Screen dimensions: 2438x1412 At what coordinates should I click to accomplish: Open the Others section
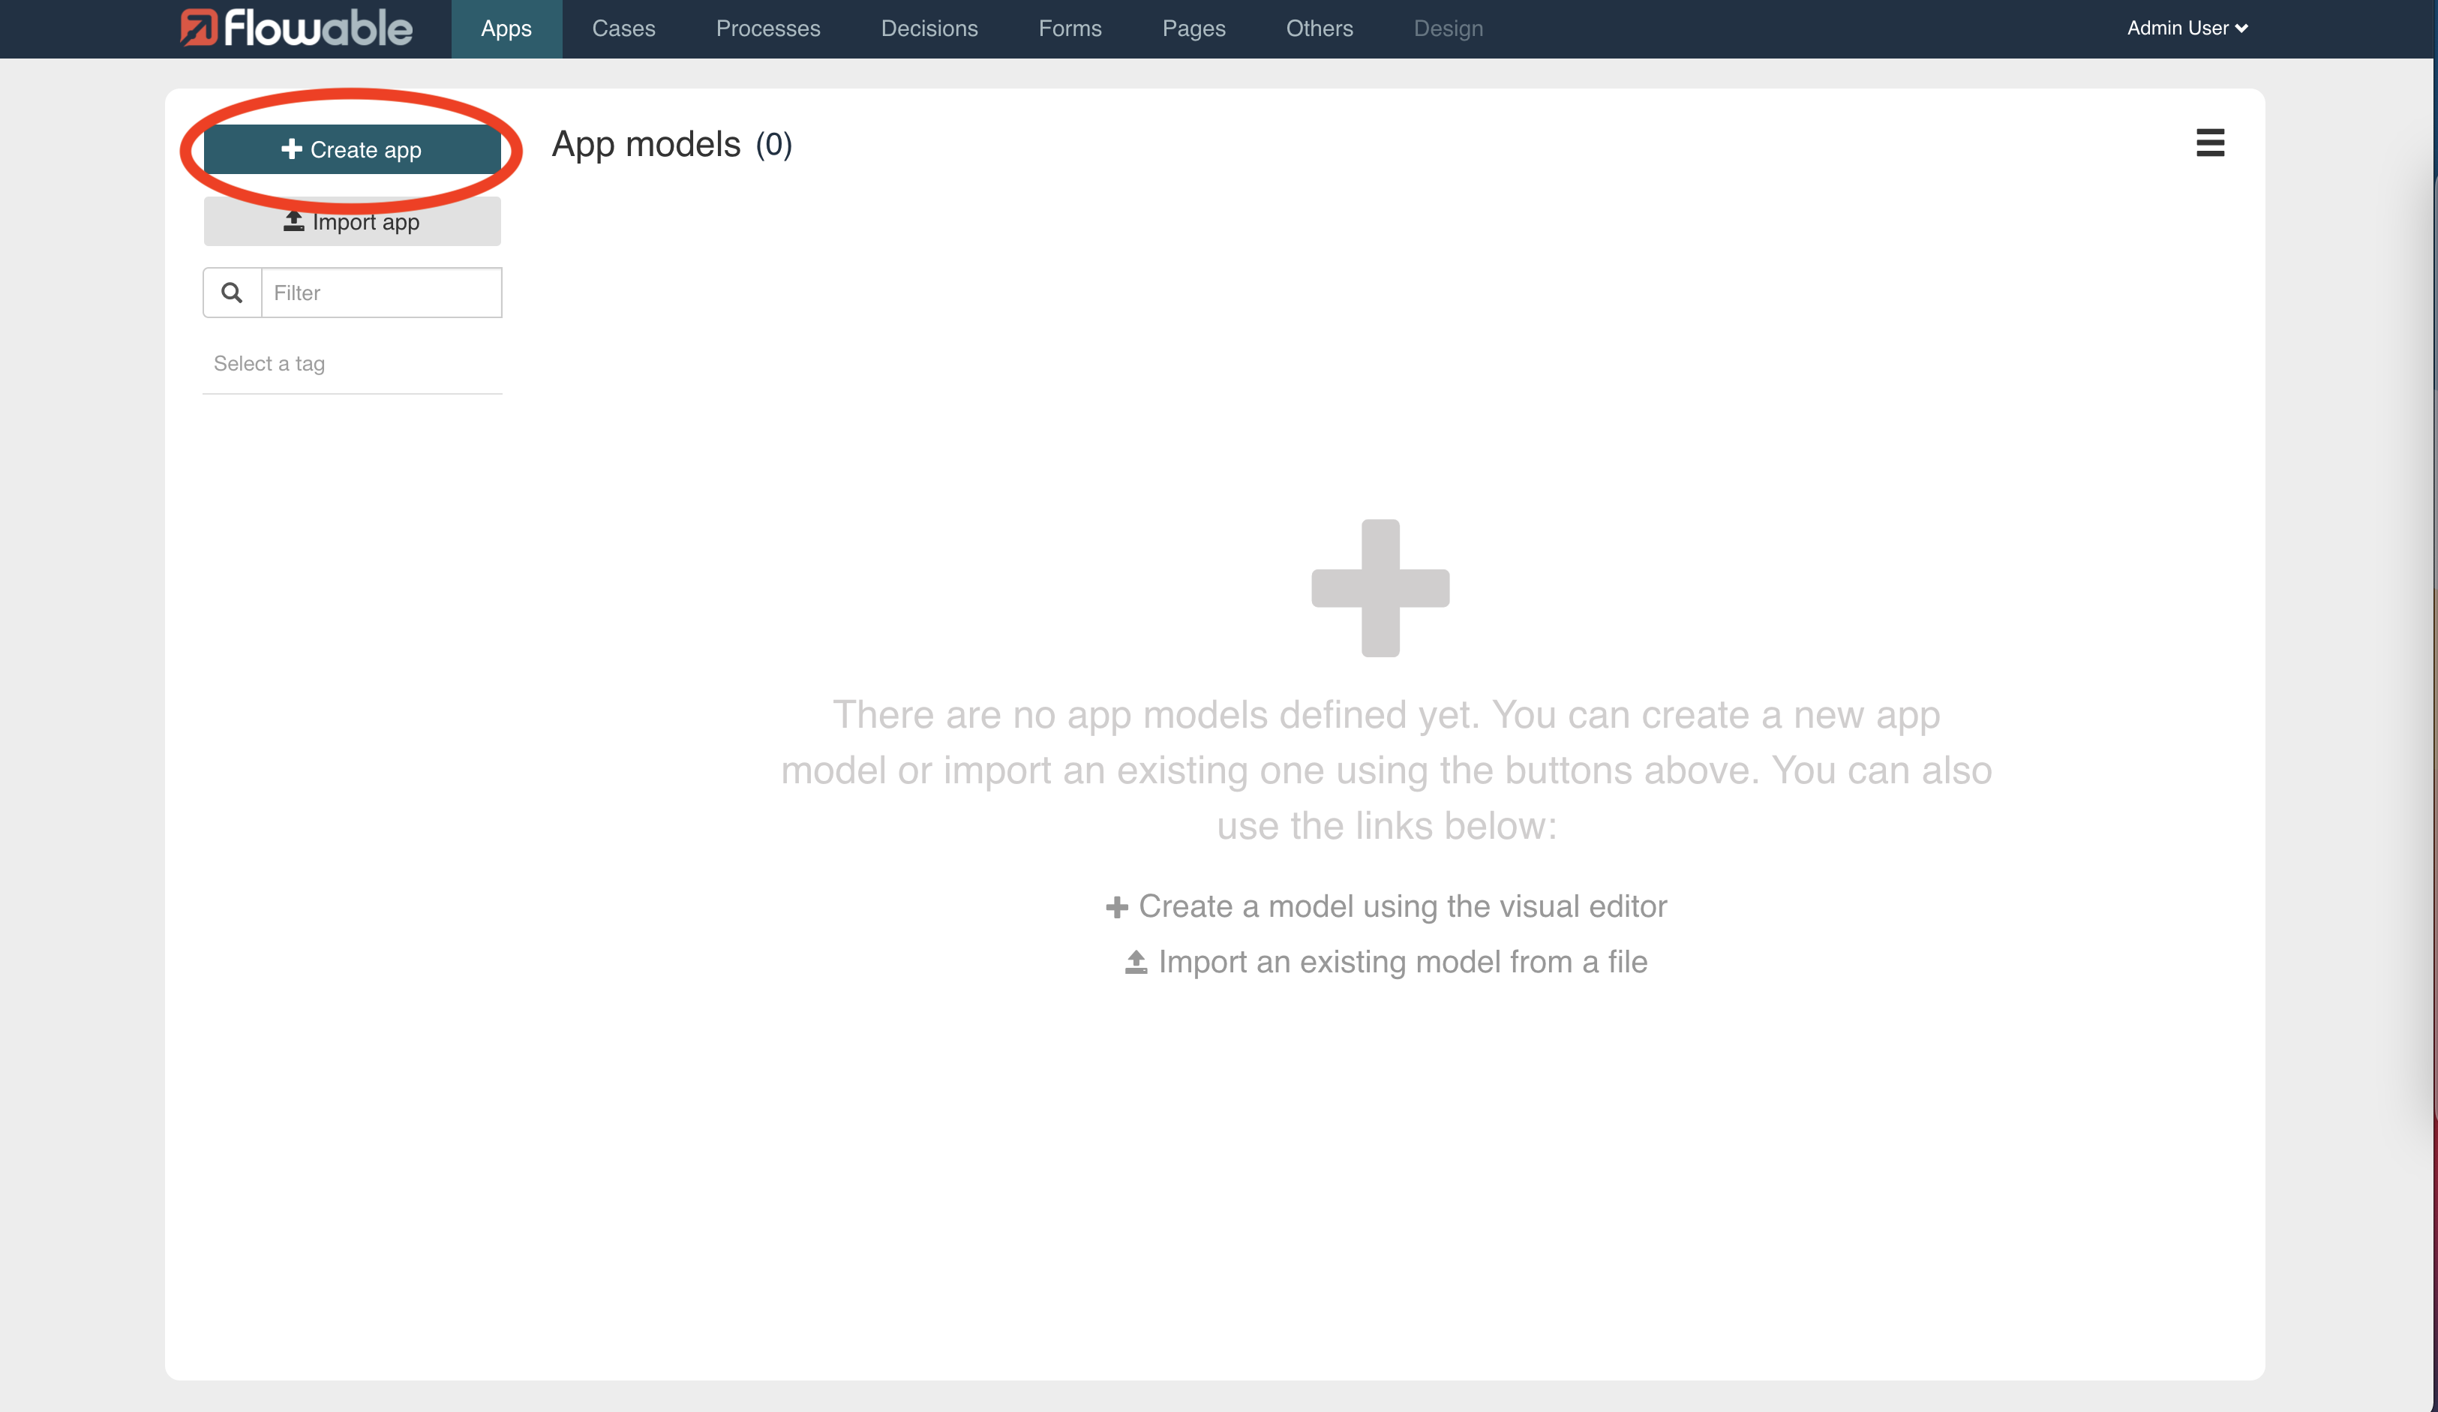[x=1319, y=28]
